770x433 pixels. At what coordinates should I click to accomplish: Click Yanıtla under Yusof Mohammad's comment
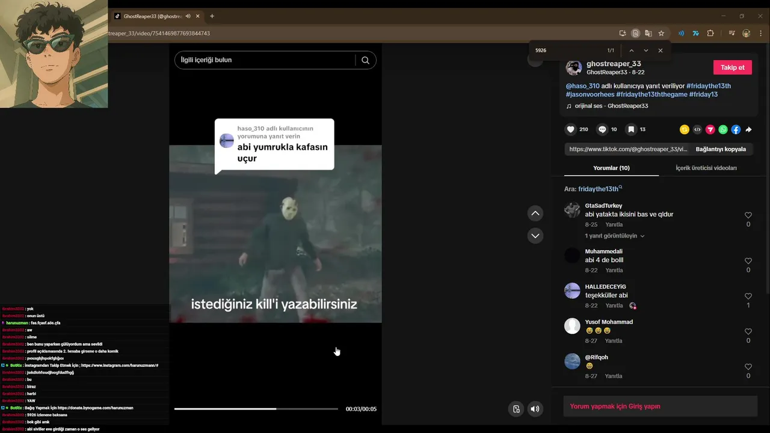tap(614, 340)
